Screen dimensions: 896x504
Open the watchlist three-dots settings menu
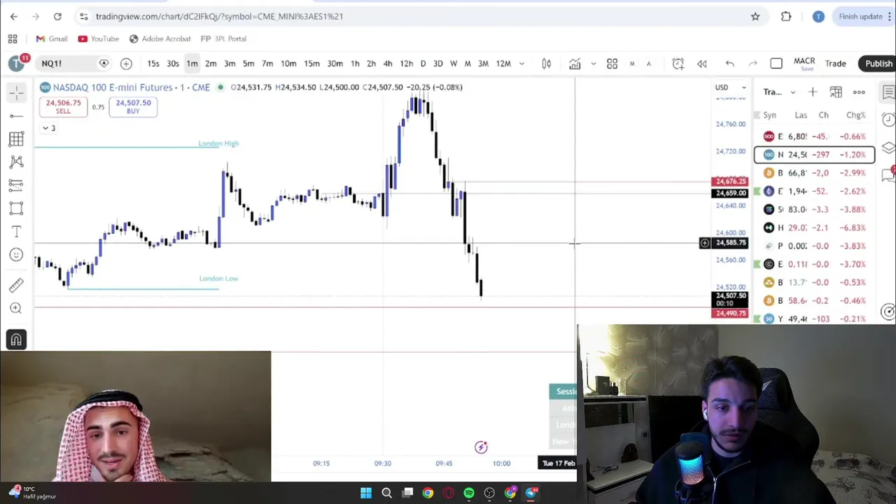(x=859, y=92)
